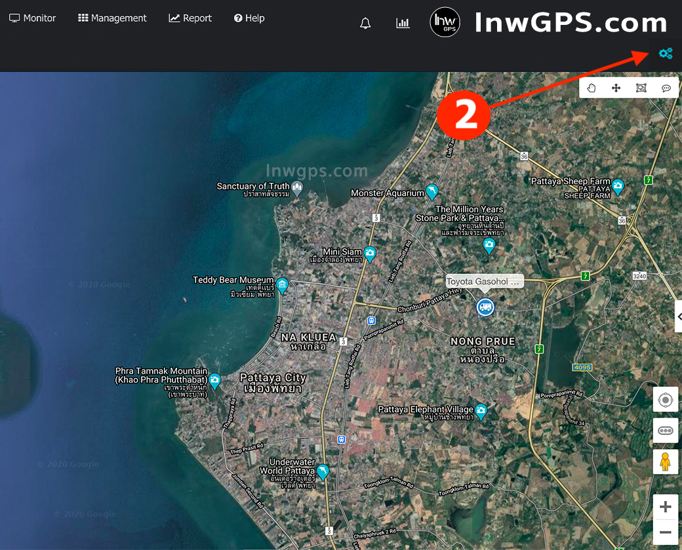Open the Management menu
The image size is (682, 550).
[112, 18]
